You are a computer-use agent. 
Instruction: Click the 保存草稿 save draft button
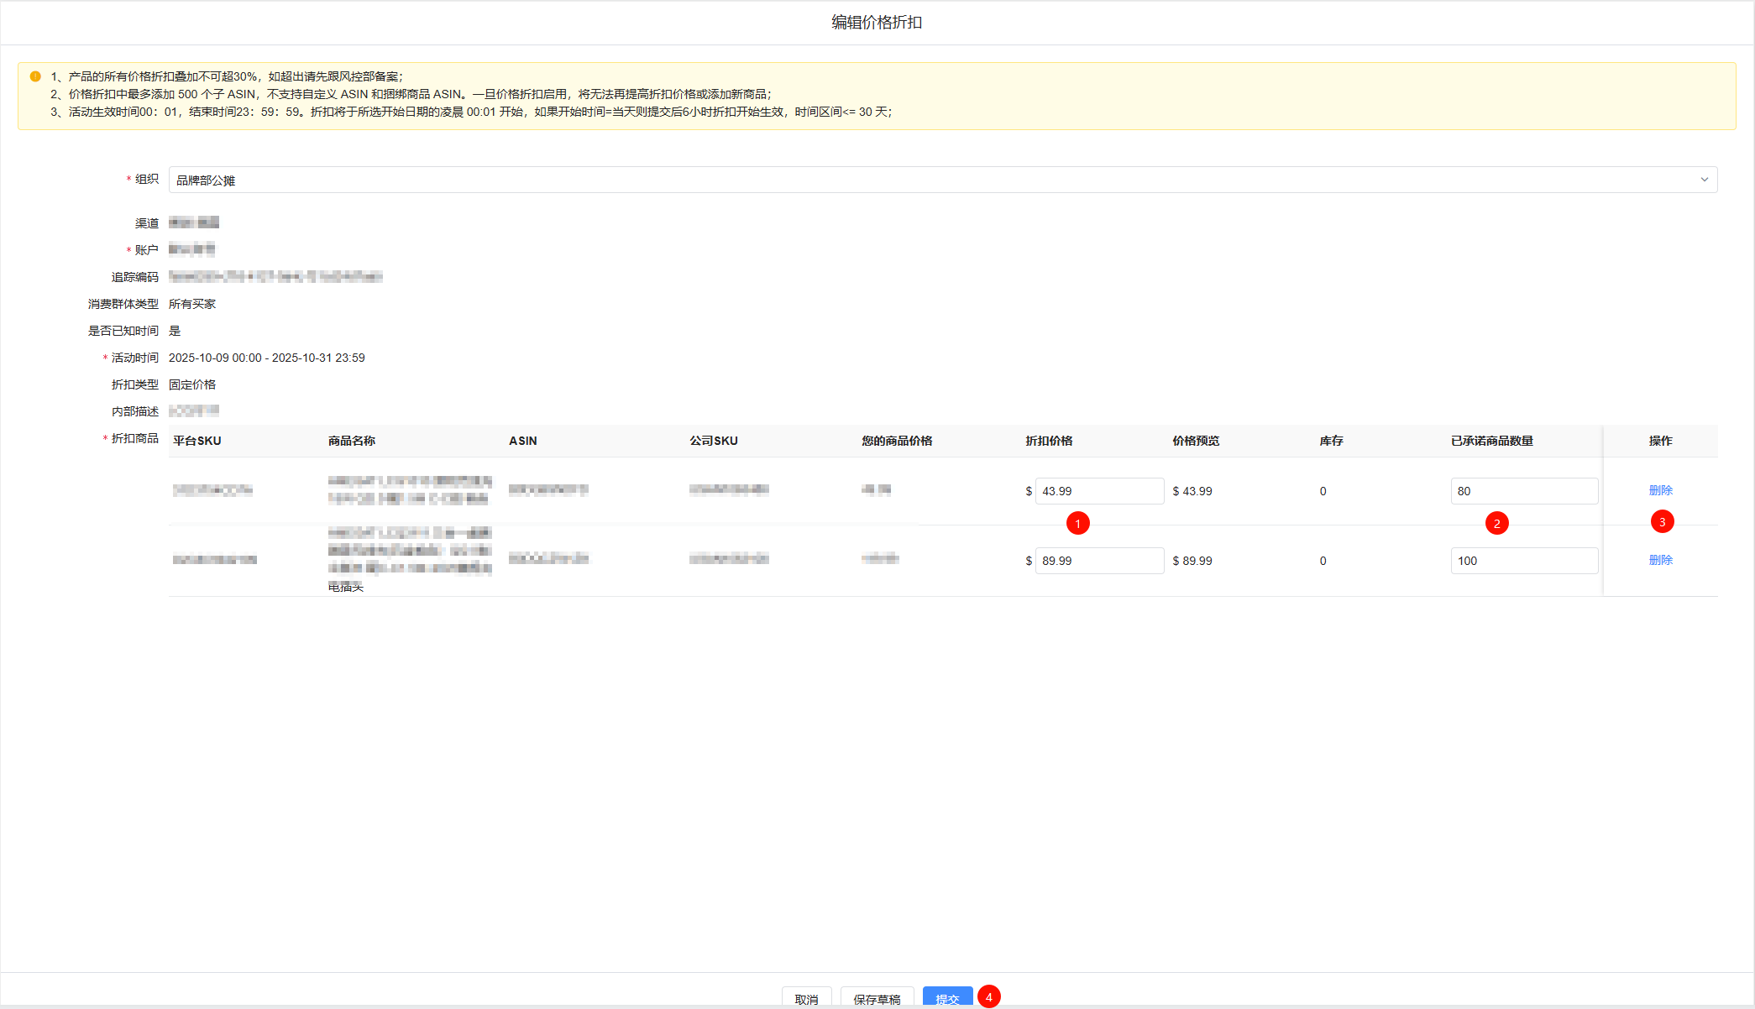877,998
